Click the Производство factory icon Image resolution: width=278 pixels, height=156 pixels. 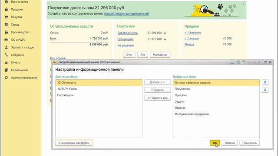point(6,32)
